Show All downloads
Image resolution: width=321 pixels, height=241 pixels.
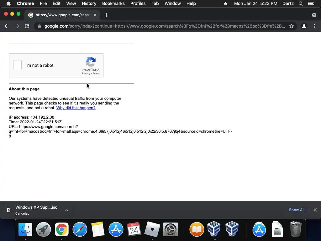(297, 210)
